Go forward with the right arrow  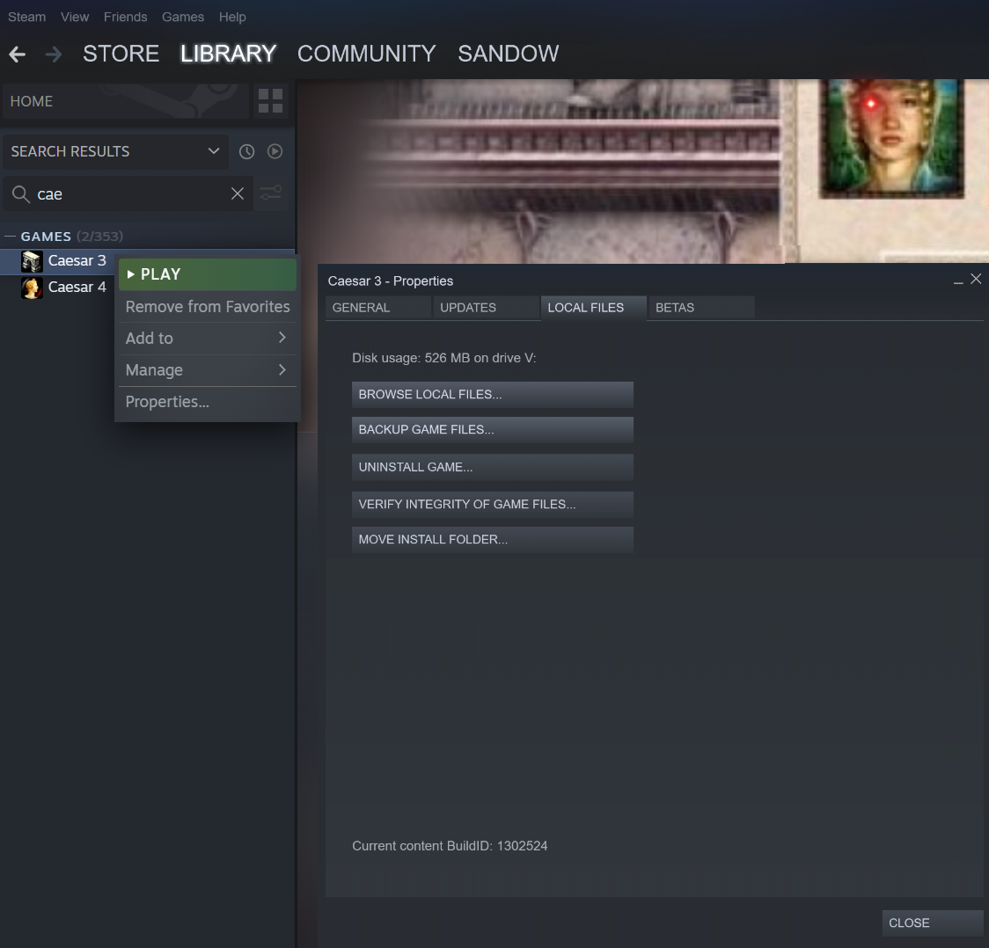click(54, 55)
